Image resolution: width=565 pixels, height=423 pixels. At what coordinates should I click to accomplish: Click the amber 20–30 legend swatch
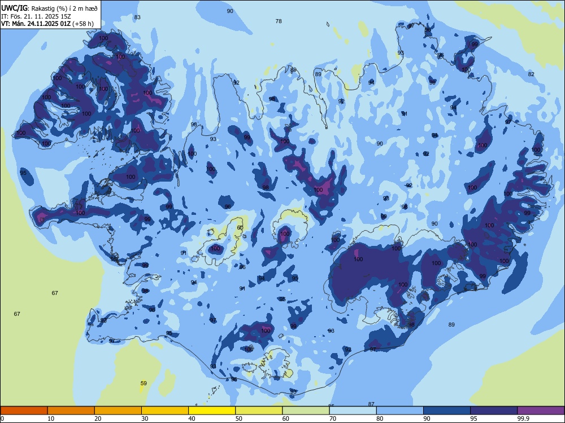(118, 411)
